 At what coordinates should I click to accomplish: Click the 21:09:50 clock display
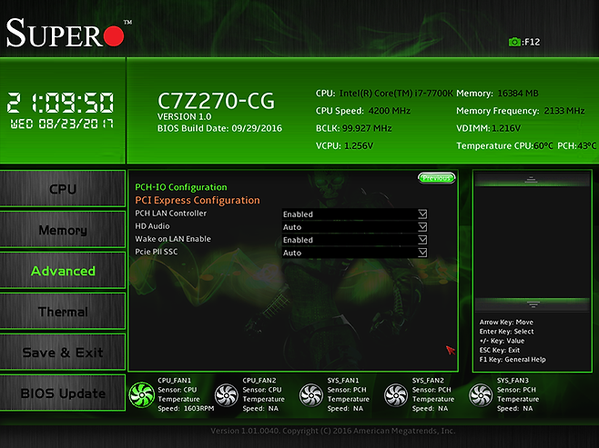click(60, 103)
